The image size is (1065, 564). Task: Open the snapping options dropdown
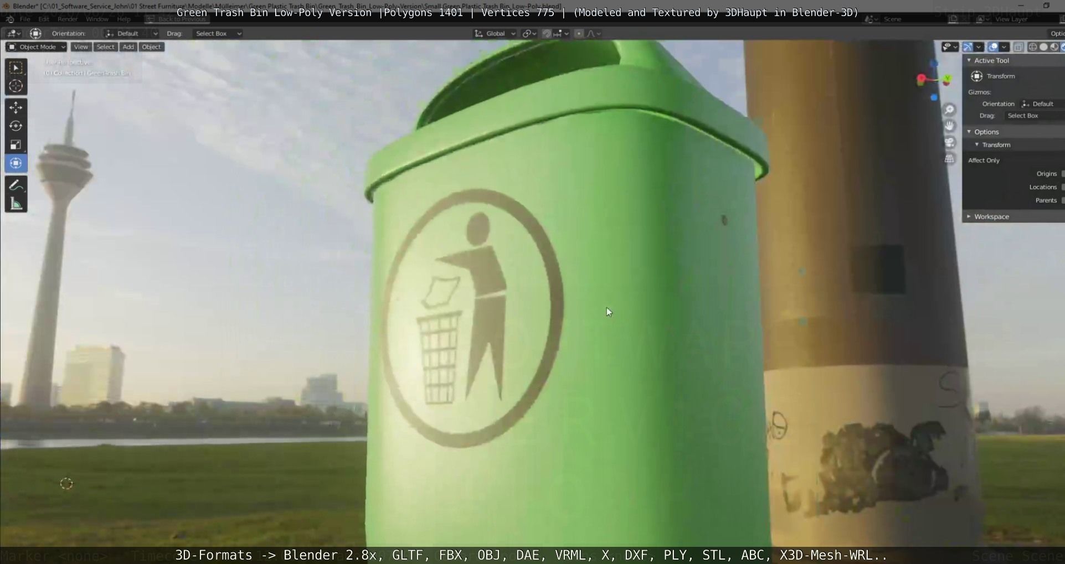click(x=561, y=33)
